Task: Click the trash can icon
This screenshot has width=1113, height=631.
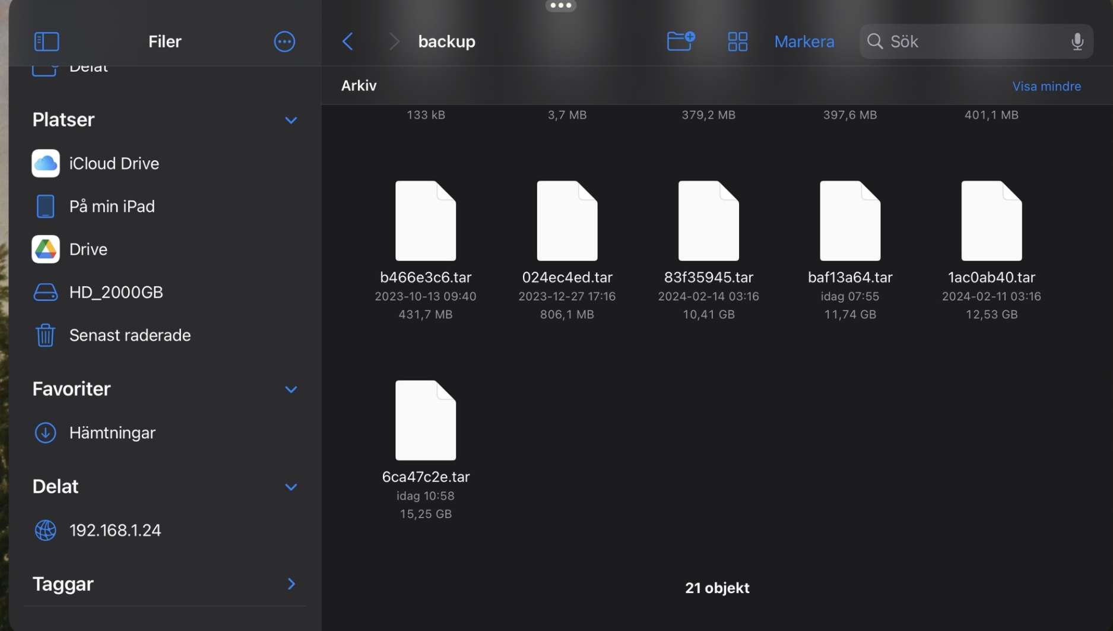Action: coord(46,335)
